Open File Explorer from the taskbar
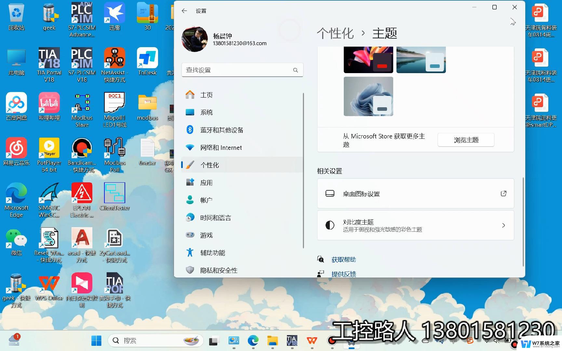Image resolution: width=562 pixels, height=351 pixels. pyautogui.click(x=273, y=341)
